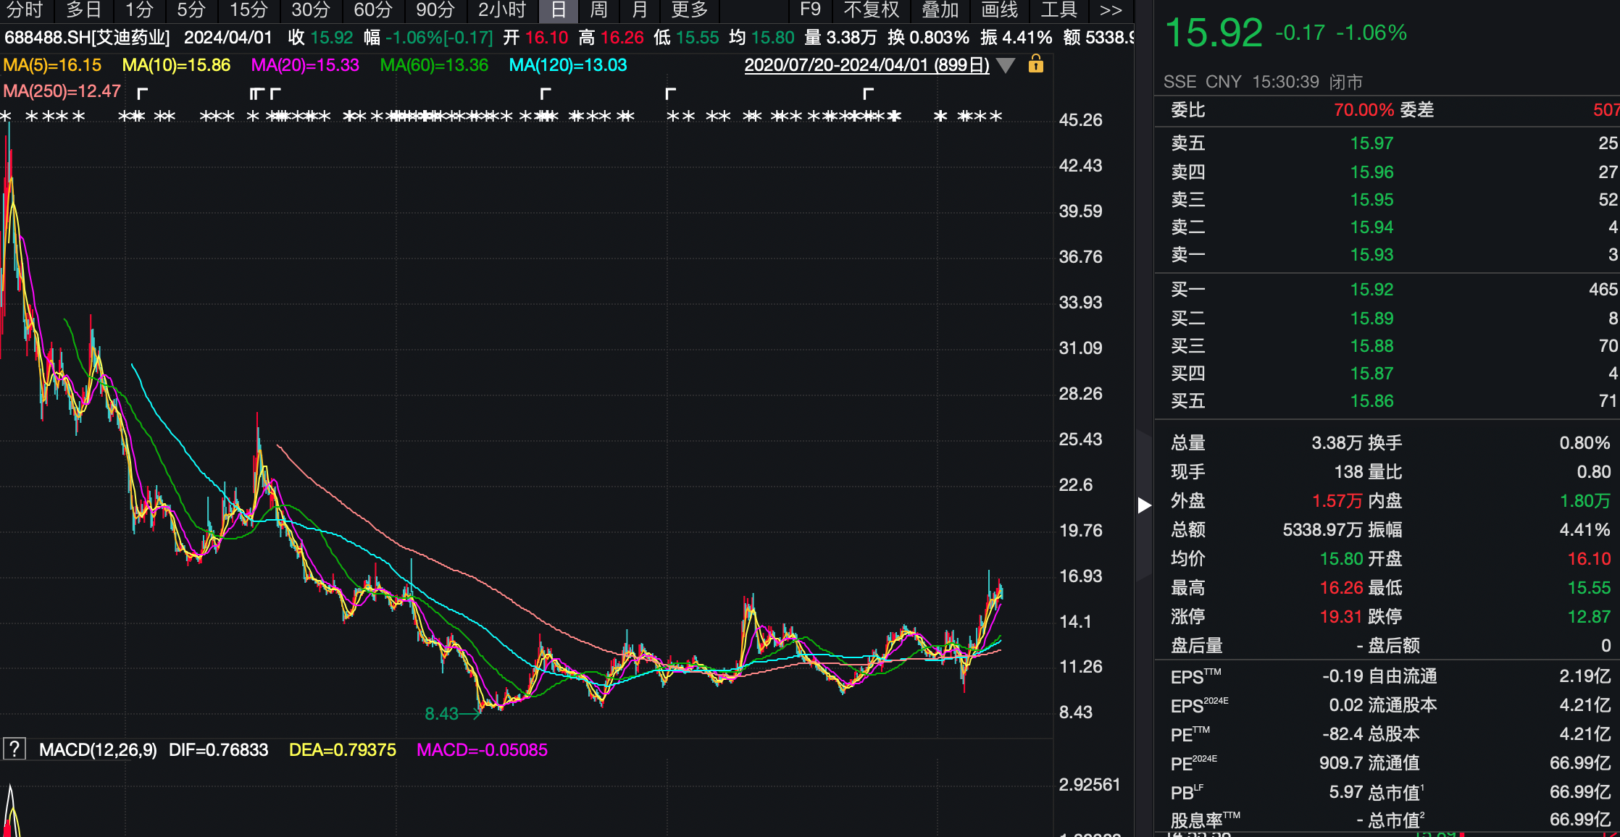Click the first event flag marker above chart
1620x837 pixels.
coord(143,93)
